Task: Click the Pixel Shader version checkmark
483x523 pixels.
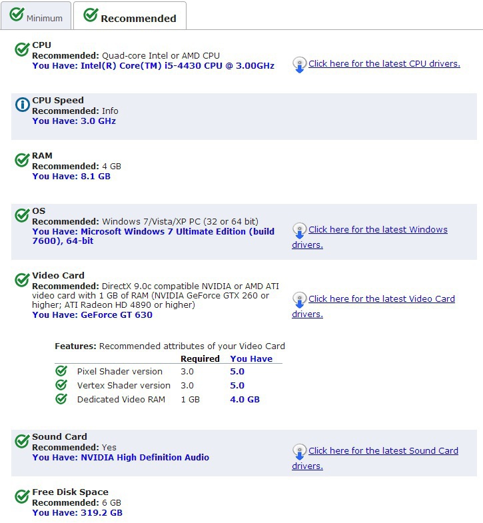Action: (x=61, y=371)
